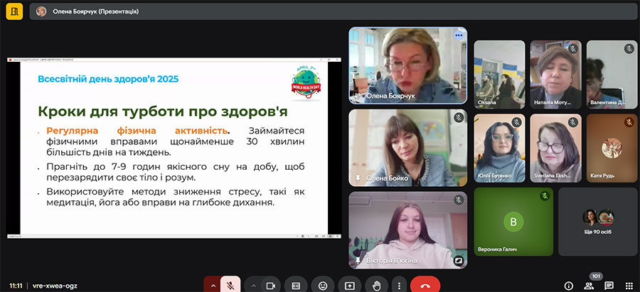This screenshot has width=640, height=292.
Task: Click the bullet starting 'Використовуйте методи зниження'
Action: coord(176,197)
